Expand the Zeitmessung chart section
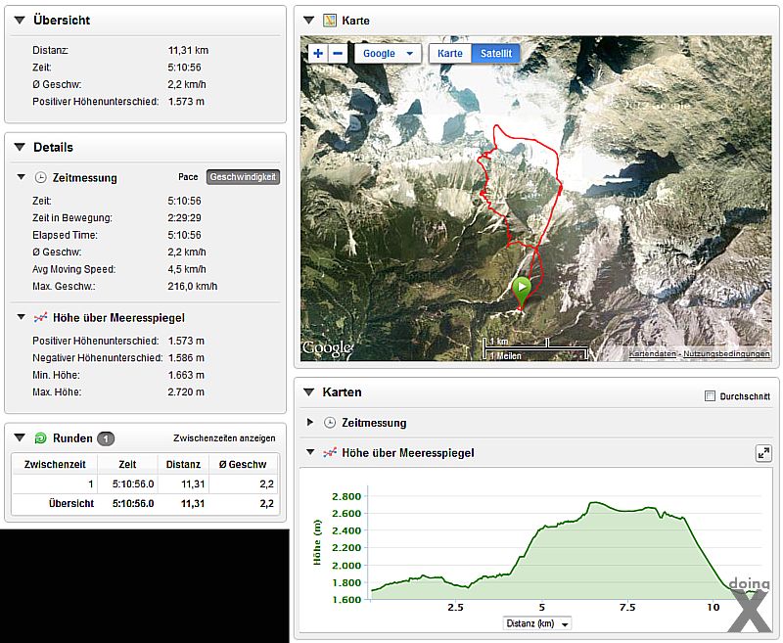 tap(311, 423)
